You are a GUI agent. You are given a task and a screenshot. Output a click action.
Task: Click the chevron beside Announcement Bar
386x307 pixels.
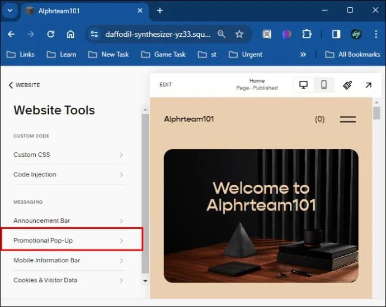point(121,221)
